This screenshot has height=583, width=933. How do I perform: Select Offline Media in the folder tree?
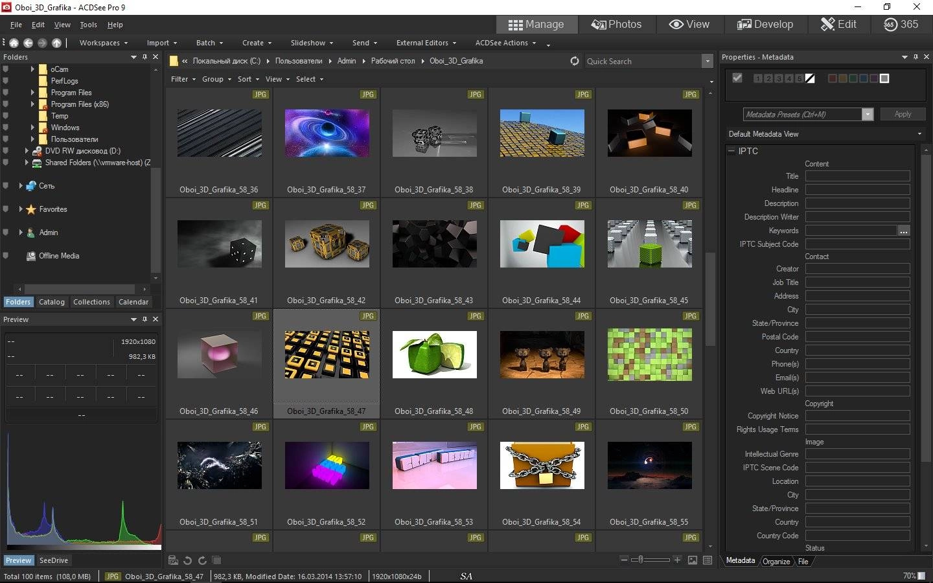click(59, 256)
